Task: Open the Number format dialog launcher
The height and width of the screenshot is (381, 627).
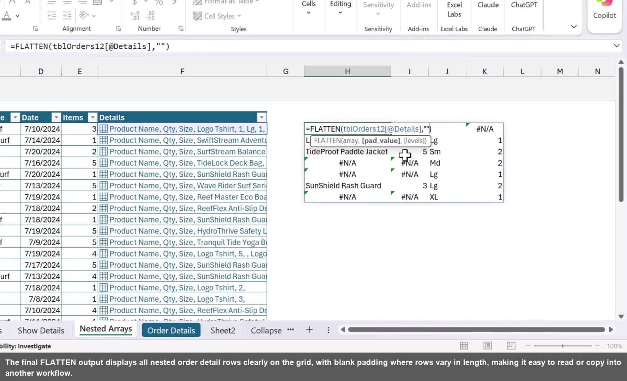Action: tap(181, 29)
